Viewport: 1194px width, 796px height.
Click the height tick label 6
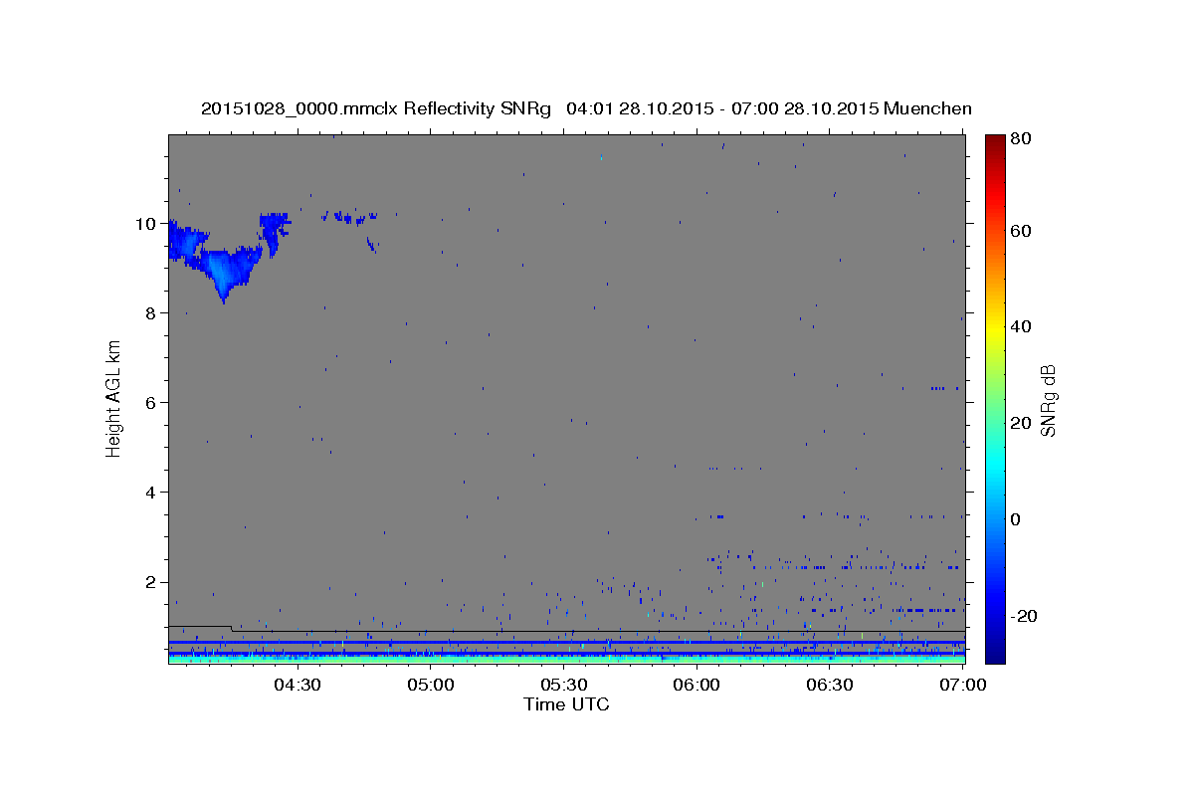[x=152, y=402]
